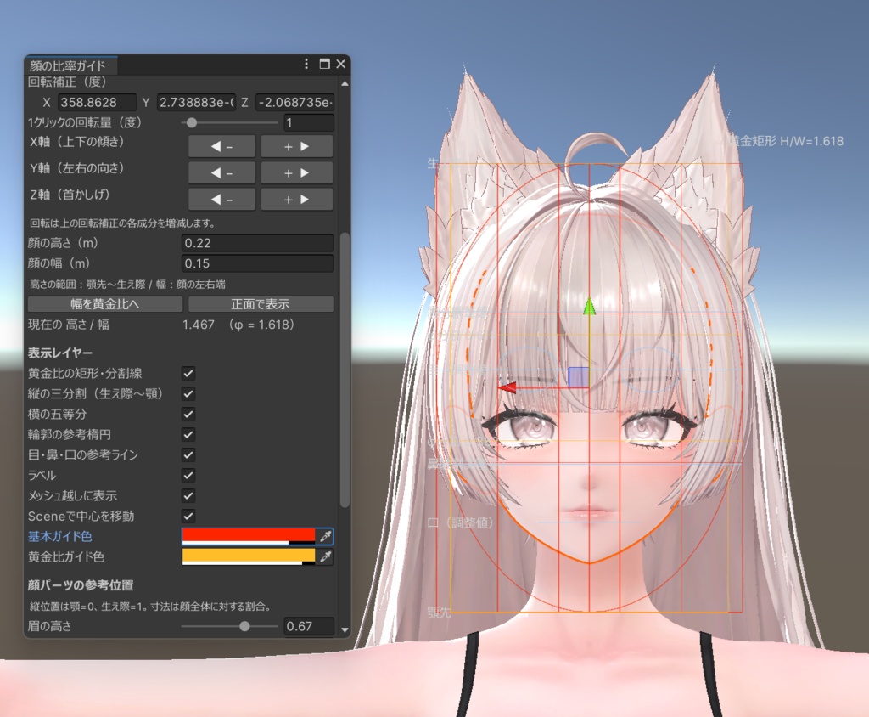
Task: Open the 黄金比ガイド色 yellow color swatch
Action: (x=249, y=556)
